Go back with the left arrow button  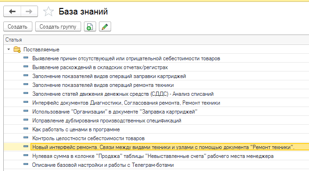tap(12, 11)
